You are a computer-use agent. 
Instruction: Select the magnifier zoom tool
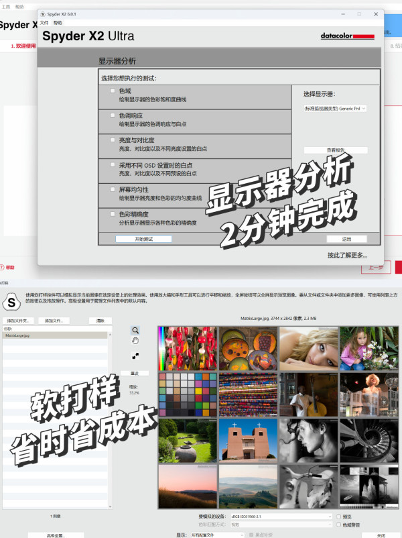[x=135, y=331]
